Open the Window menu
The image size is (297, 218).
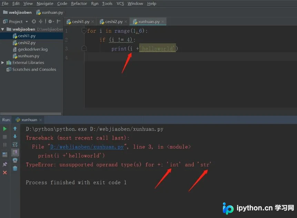[x=135, y=3]
